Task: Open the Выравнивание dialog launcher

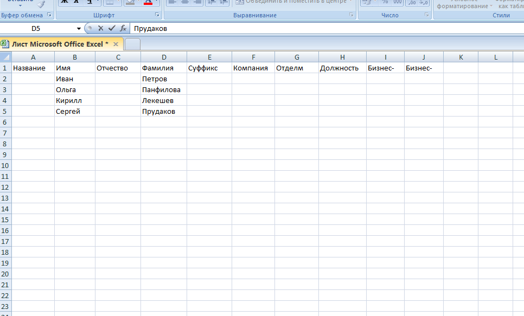Action: pyautogui.click(x=351, y=15)
